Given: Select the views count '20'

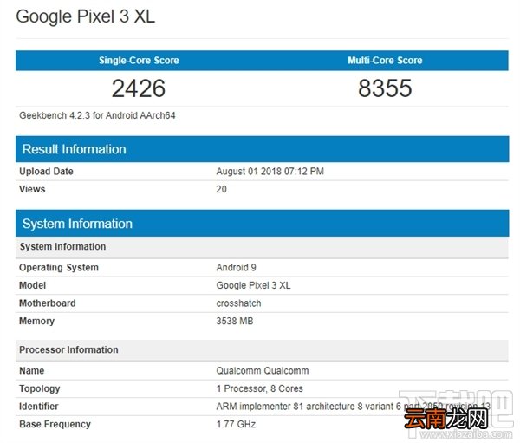Looking at the screenshot, I should [222, 189].
